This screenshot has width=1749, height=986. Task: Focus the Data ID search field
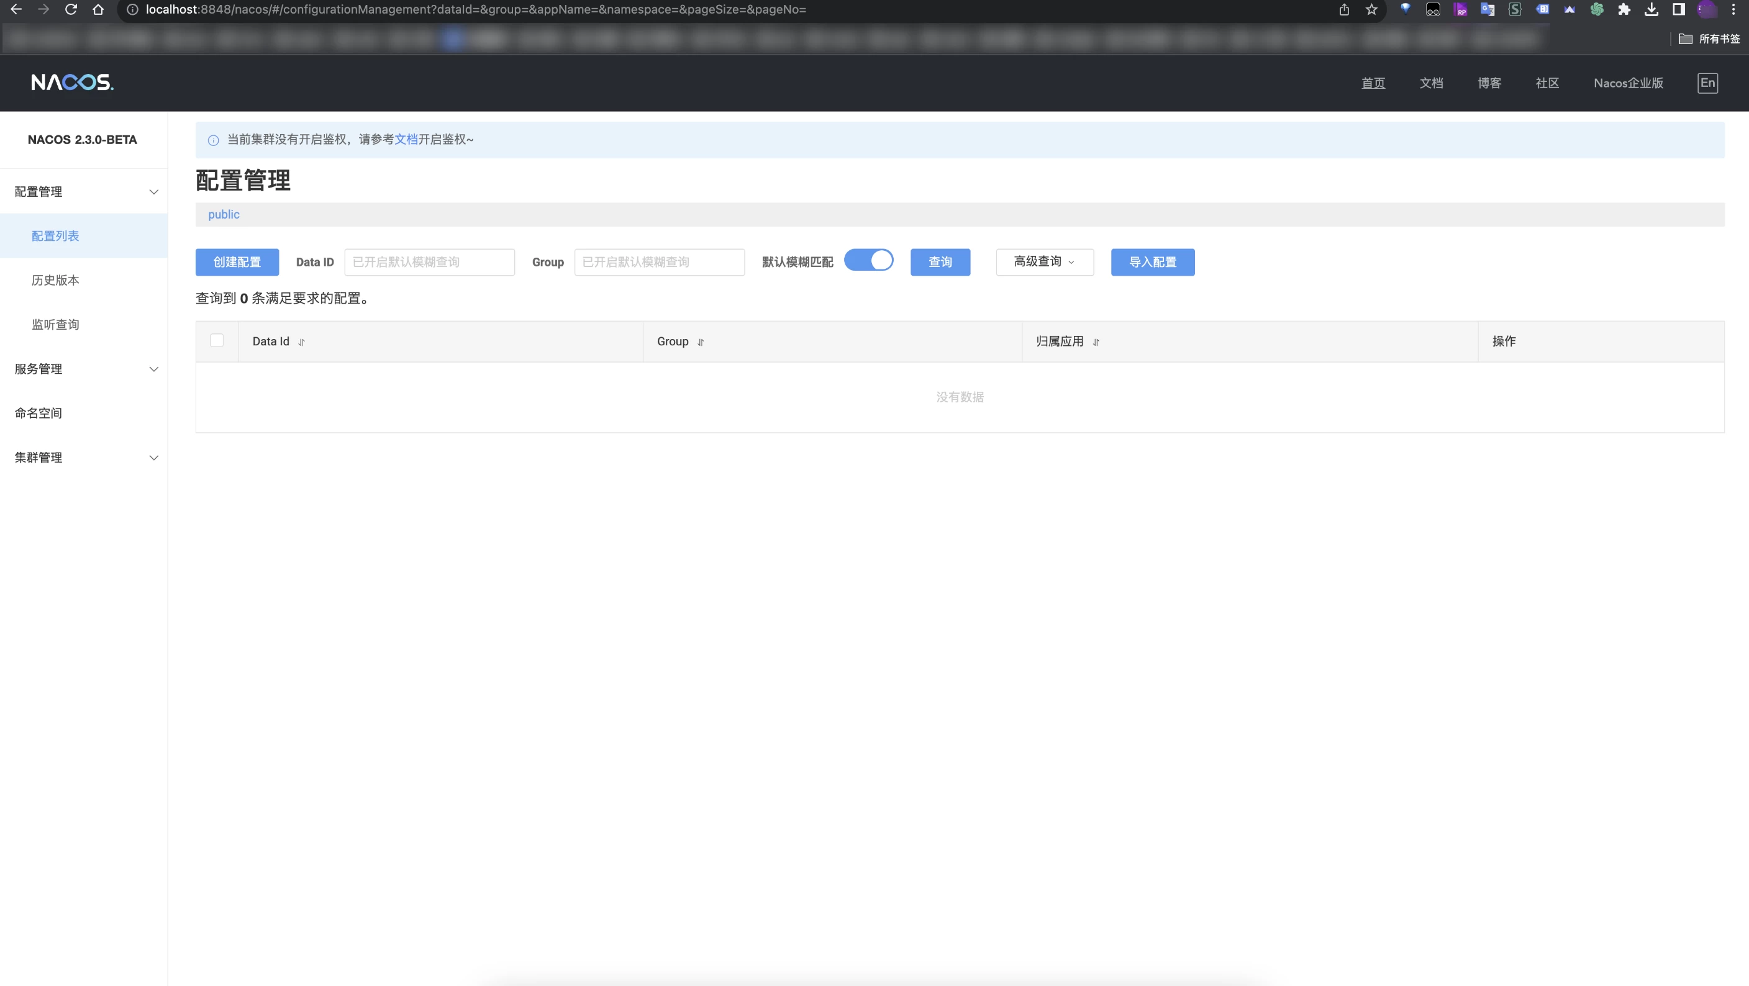429,262
